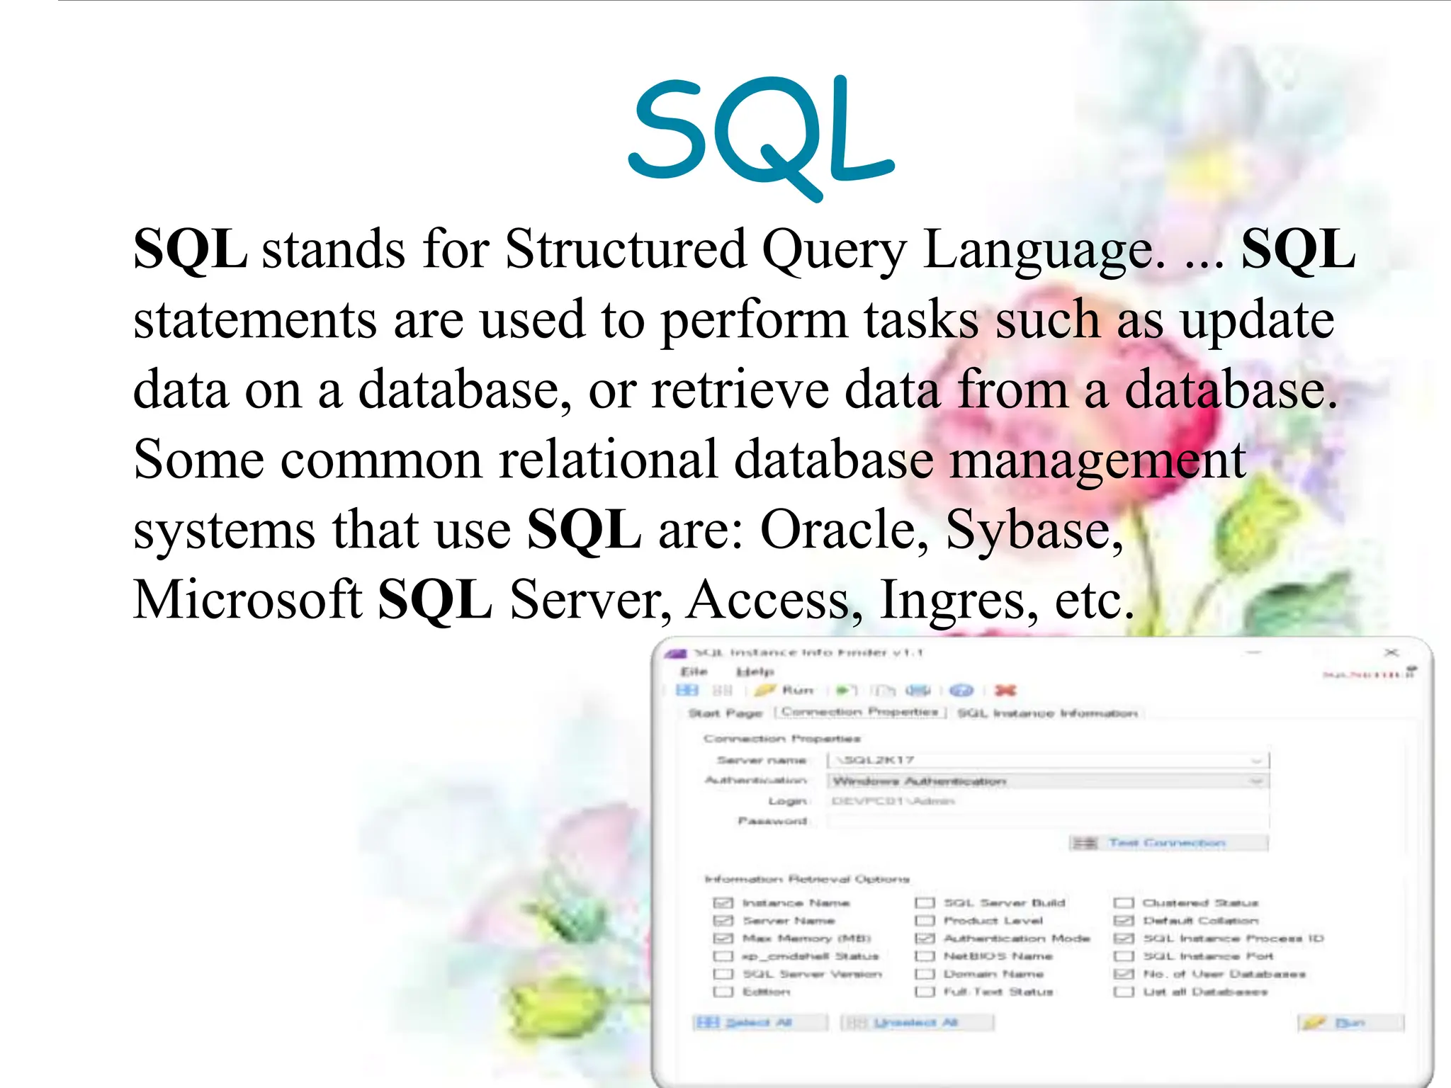
Task: Open the Help menu
Action: 755,671
